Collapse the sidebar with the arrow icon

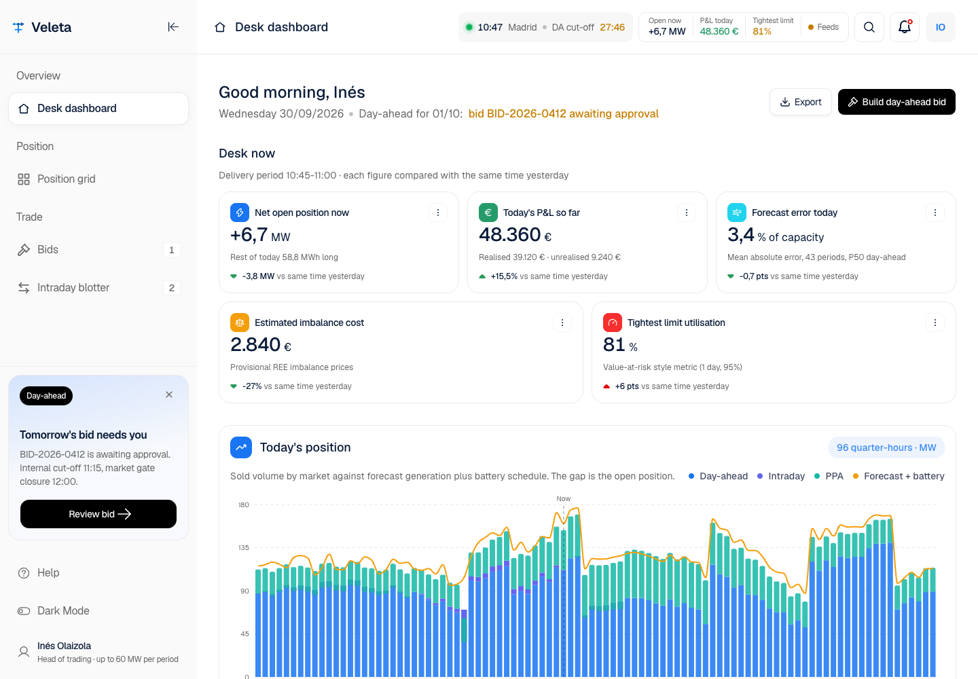pyautogui.click(x=173, y=27)
